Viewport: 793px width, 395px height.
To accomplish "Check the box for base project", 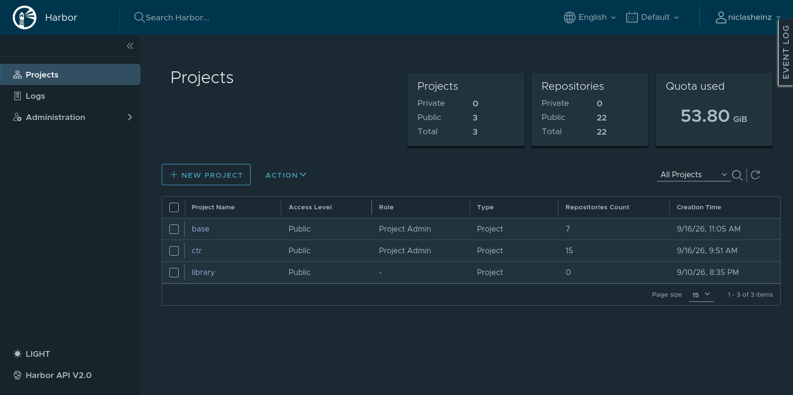I will click(174, 229).
